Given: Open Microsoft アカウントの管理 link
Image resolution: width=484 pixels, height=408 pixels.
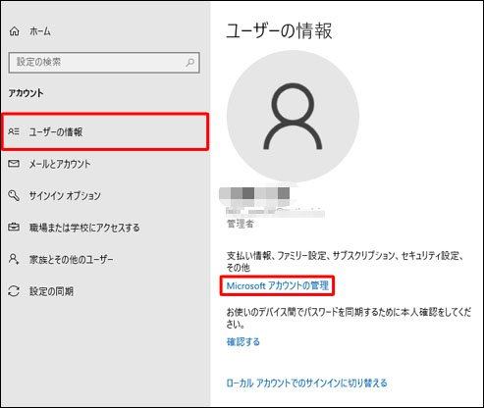Looking at the screenshot, I should pos(277,285).
